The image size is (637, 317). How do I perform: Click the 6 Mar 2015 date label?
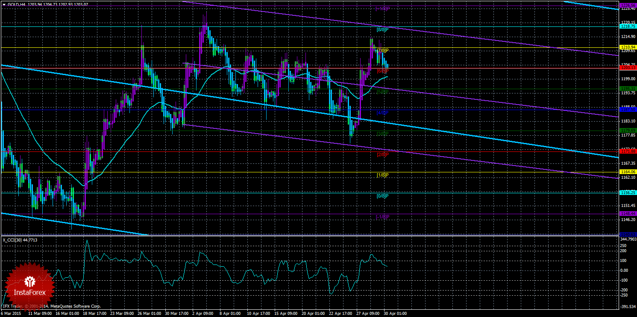[12, 314]
